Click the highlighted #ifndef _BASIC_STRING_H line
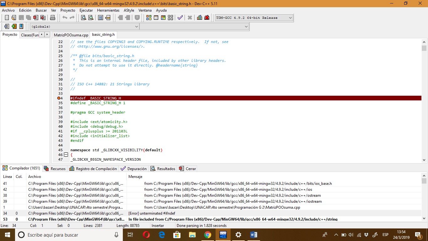 click(246, 98)
